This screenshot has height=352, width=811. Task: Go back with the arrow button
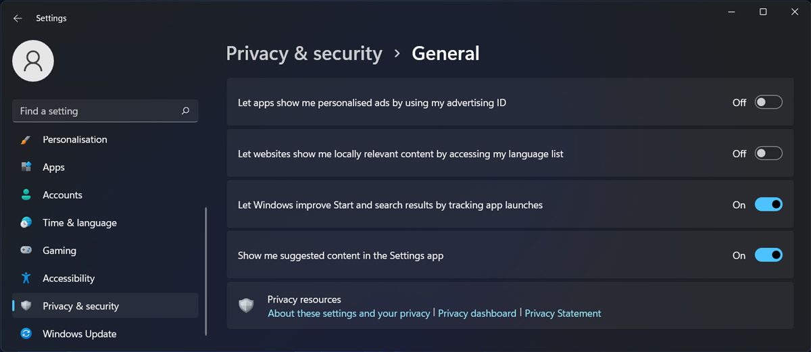tap(18, 18)
